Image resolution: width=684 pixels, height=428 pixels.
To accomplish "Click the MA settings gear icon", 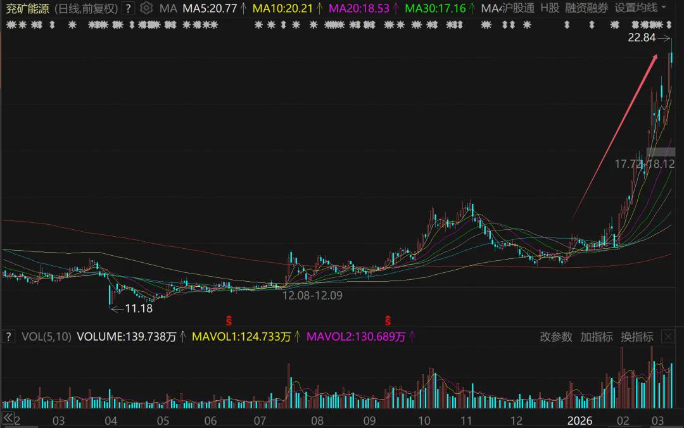I will pyautogui.click(x=146, y=8).
